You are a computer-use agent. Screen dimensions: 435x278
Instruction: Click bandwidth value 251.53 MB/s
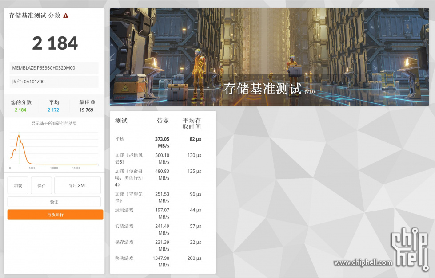[x=162, y=197]
